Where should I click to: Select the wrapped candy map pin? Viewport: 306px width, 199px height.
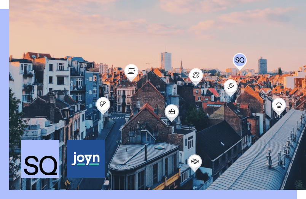195,162
